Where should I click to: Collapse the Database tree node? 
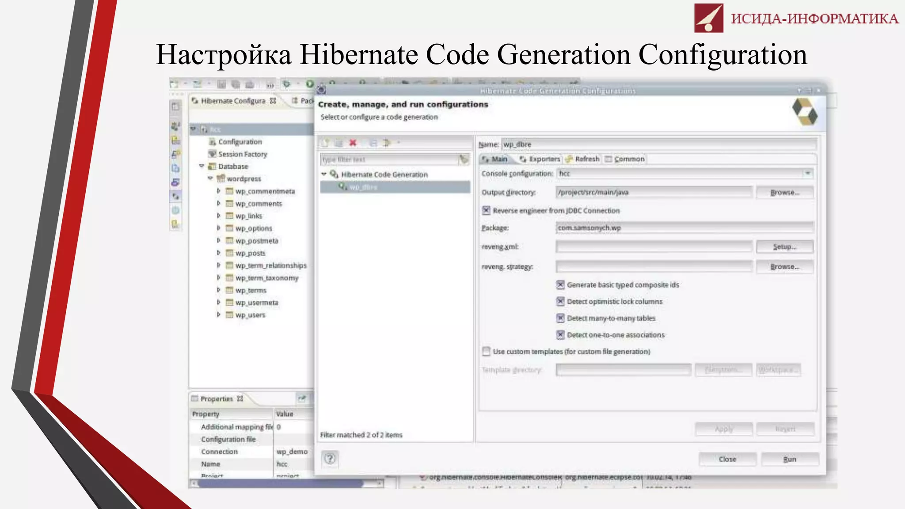coord(202,166)
